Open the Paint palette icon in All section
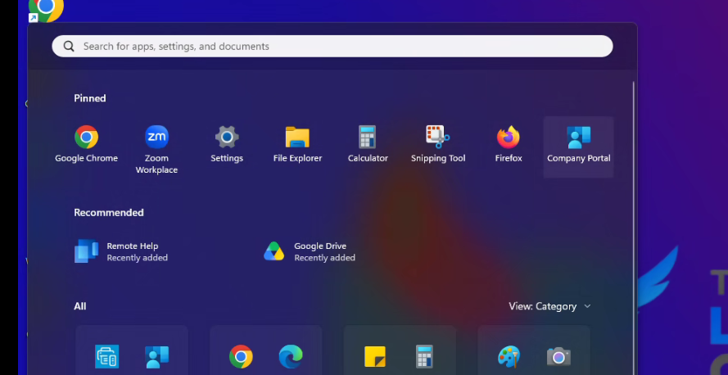 pos(509,356)
